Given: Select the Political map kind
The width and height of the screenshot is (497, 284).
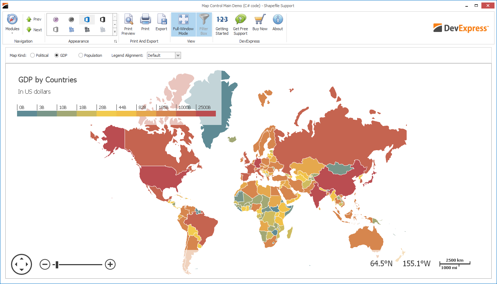Looking at the screenshot, I should (33, 55).
